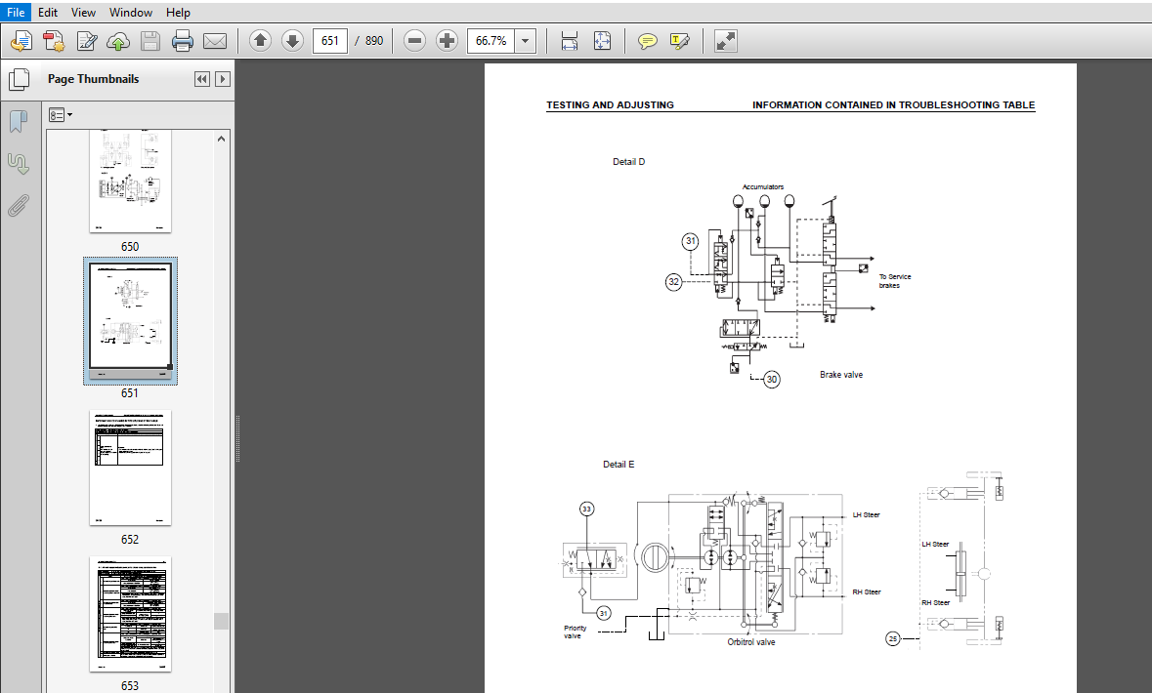
Task: Open the zoom level dropdown arrow
Action: [526, 41]
